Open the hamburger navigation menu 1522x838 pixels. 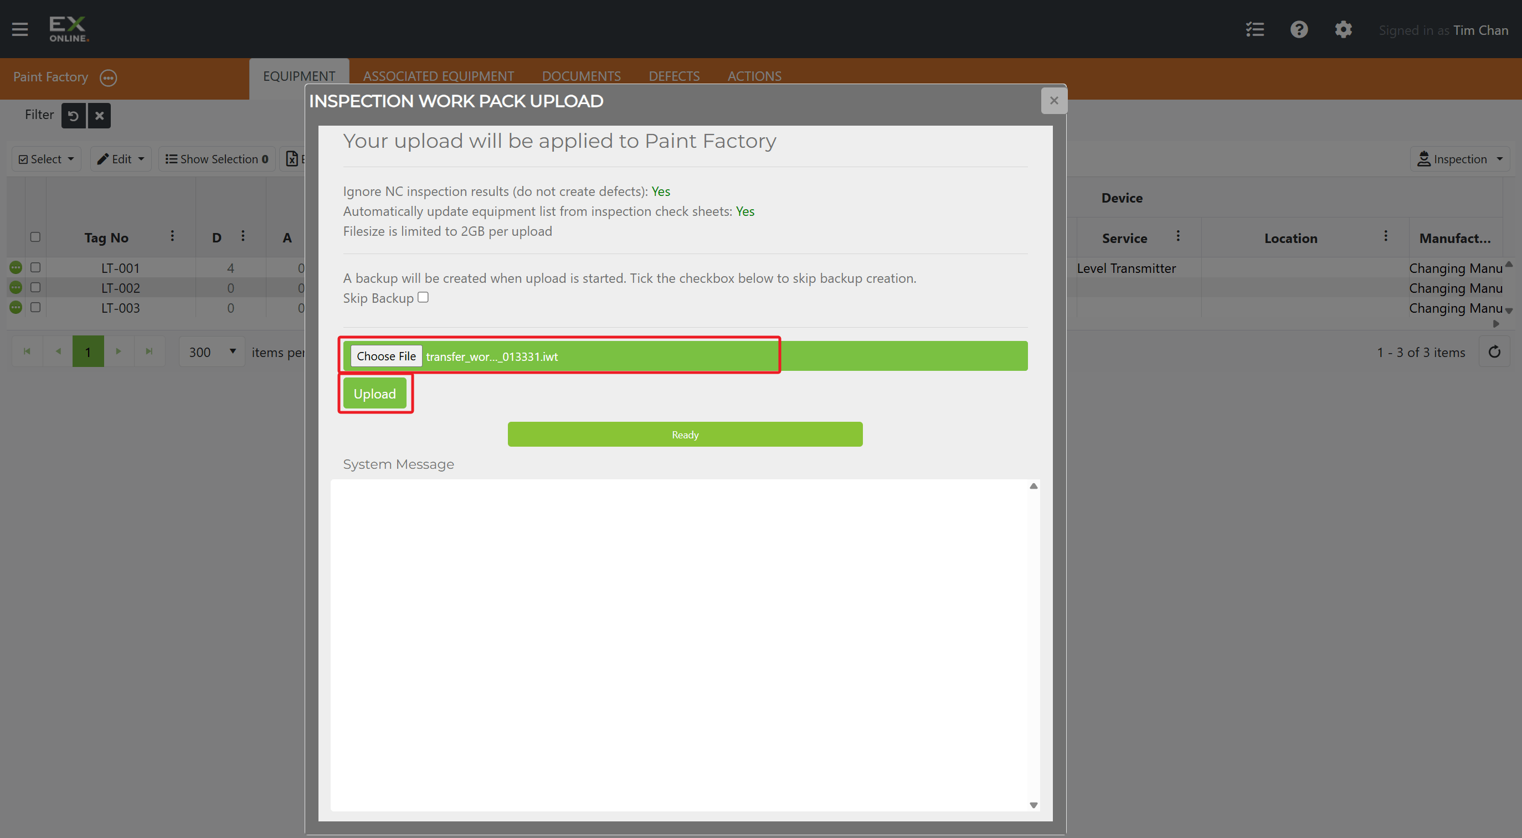click(x=20, y=29)
